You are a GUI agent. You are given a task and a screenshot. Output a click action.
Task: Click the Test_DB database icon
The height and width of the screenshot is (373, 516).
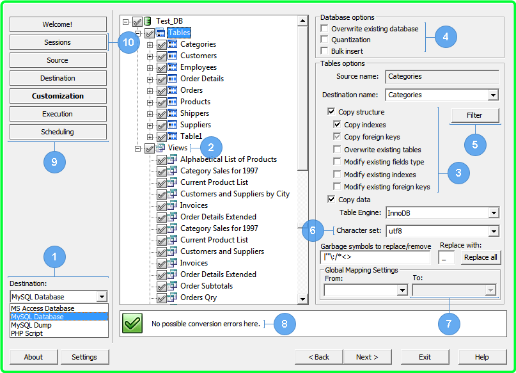pos(148,21)
